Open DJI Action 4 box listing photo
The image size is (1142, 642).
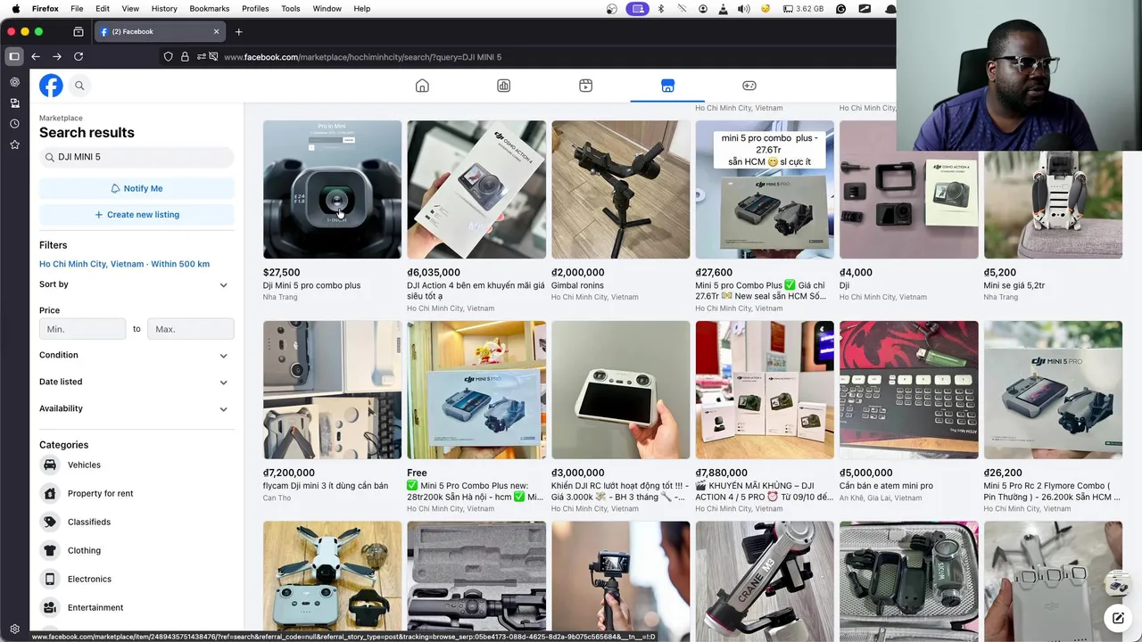pyautogui.click(x=476, y=189)
